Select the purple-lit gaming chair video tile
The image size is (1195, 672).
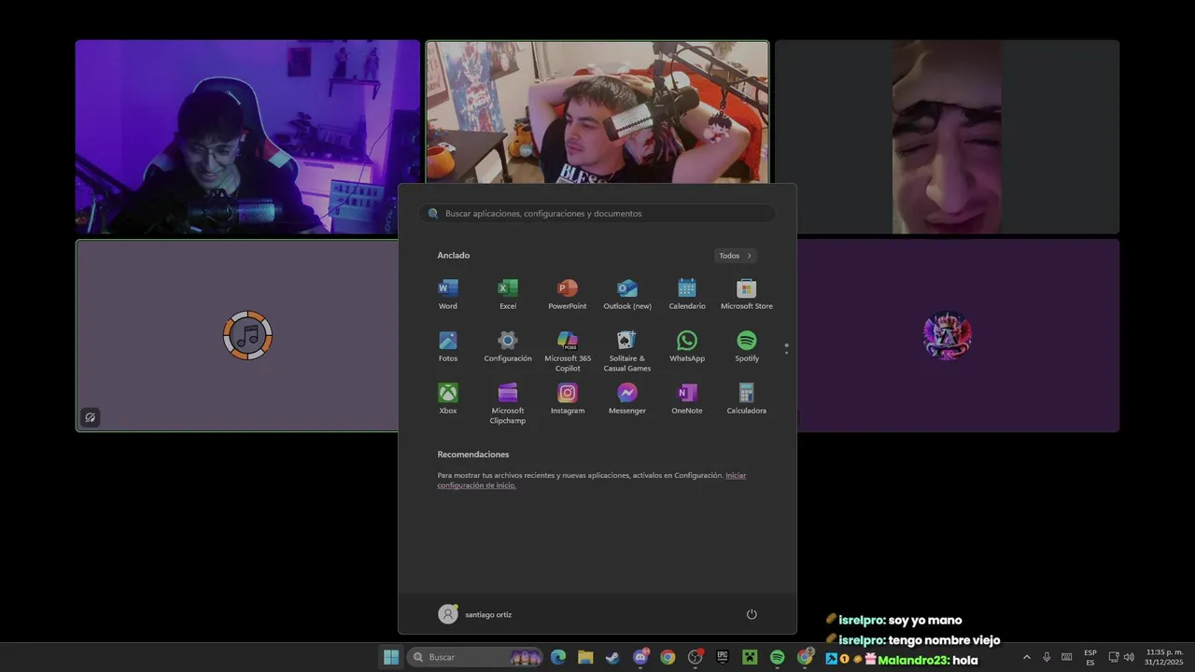(247, 136)
